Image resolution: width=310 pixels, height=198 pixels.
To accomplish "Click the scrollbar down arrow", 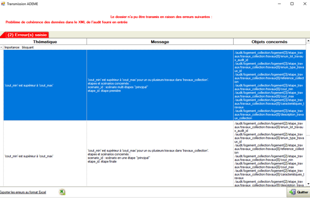I will [x=308, y=183].
